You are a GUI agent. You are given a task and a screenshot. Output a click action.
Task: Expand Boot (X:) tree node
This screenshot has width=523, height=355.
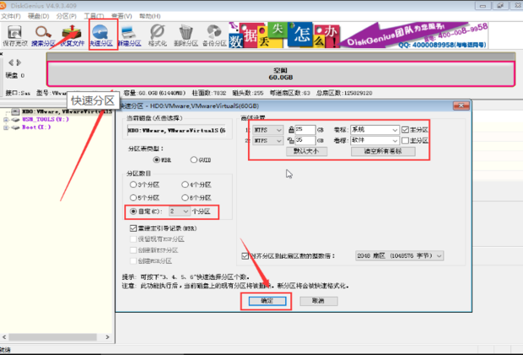pyautogui.click(x=6, y=127)
